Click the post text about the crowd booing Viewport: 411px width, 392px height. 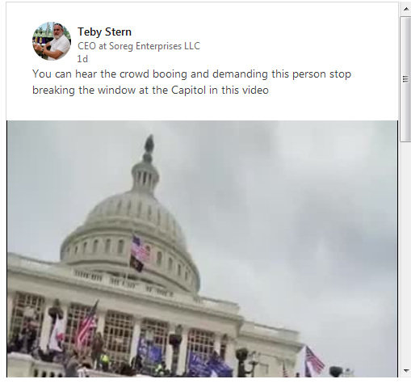point(191,82)
